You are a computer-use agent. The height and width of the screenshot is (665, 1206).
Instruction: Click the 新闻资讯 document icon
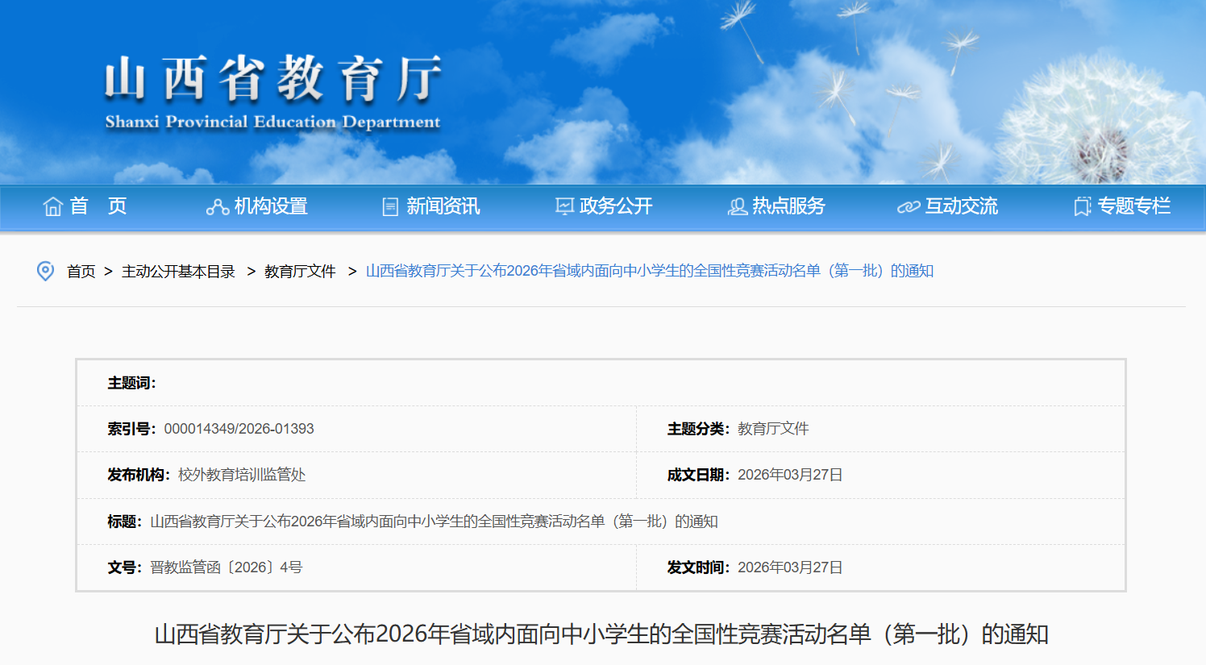tap(390, 207)
